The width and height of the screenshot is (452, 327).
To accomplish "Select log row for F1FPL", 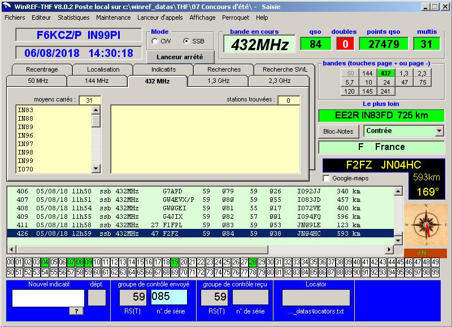I will tap(201, 225).
